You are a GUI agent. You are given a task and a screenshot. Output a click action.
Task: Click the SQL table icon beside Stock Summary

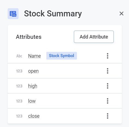click(13, 14)
